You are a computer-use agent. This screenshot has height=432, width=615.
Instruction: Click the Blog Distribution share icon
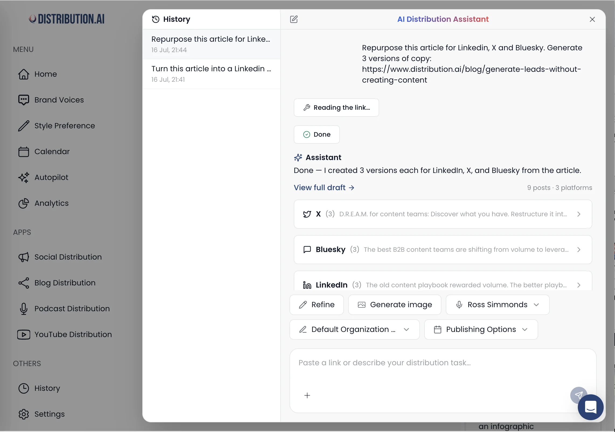24,283
